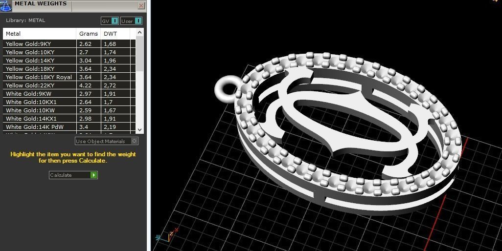Click the Metal column header
502x251 pixels.
(x=39, y=34)
